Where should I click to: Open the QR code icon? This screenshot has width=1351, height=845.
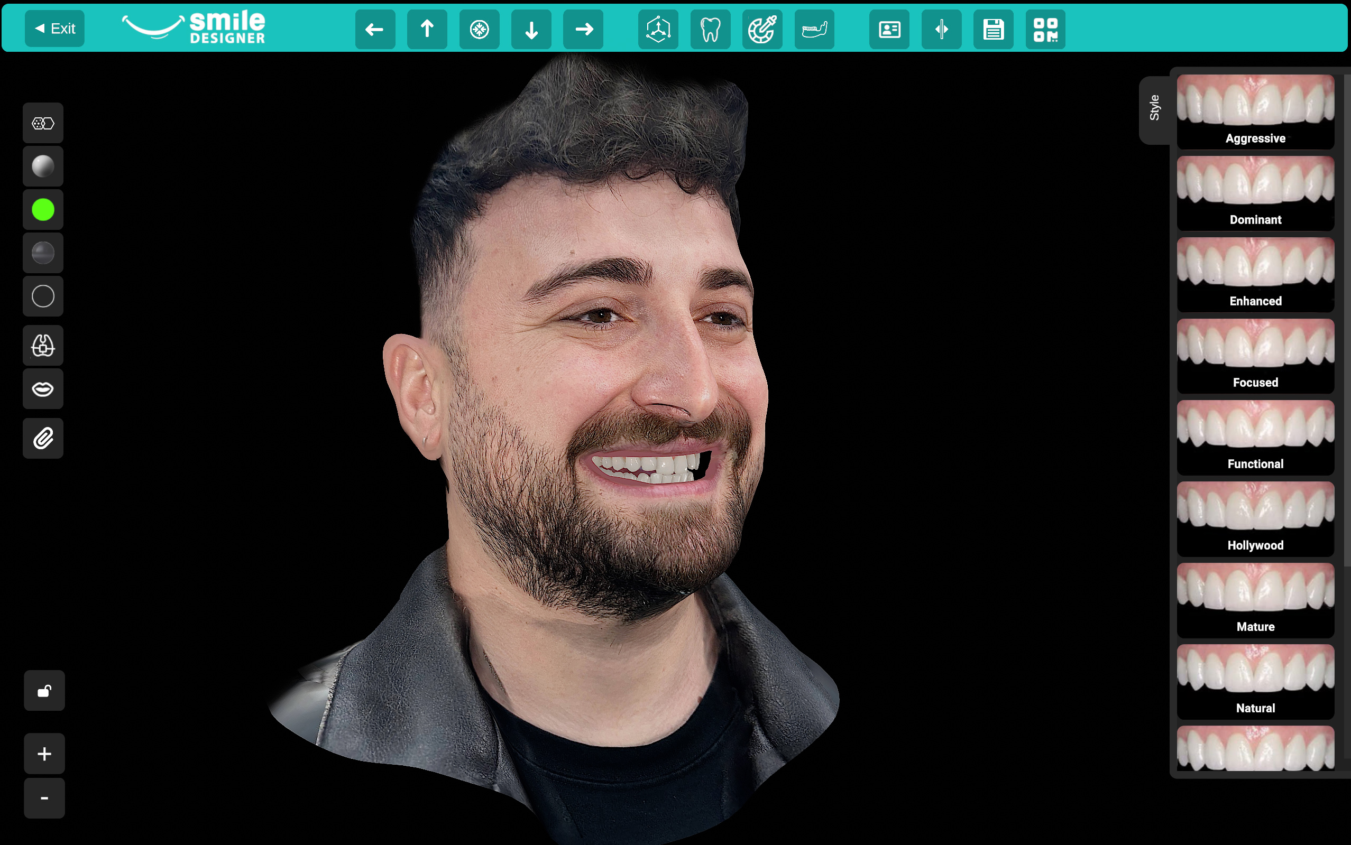1045,29
